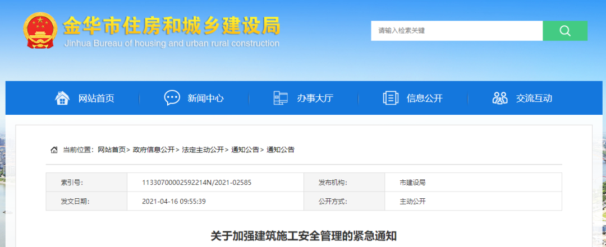
Task: Click the small home icon beside 当前位置
Action: [54, 150]
